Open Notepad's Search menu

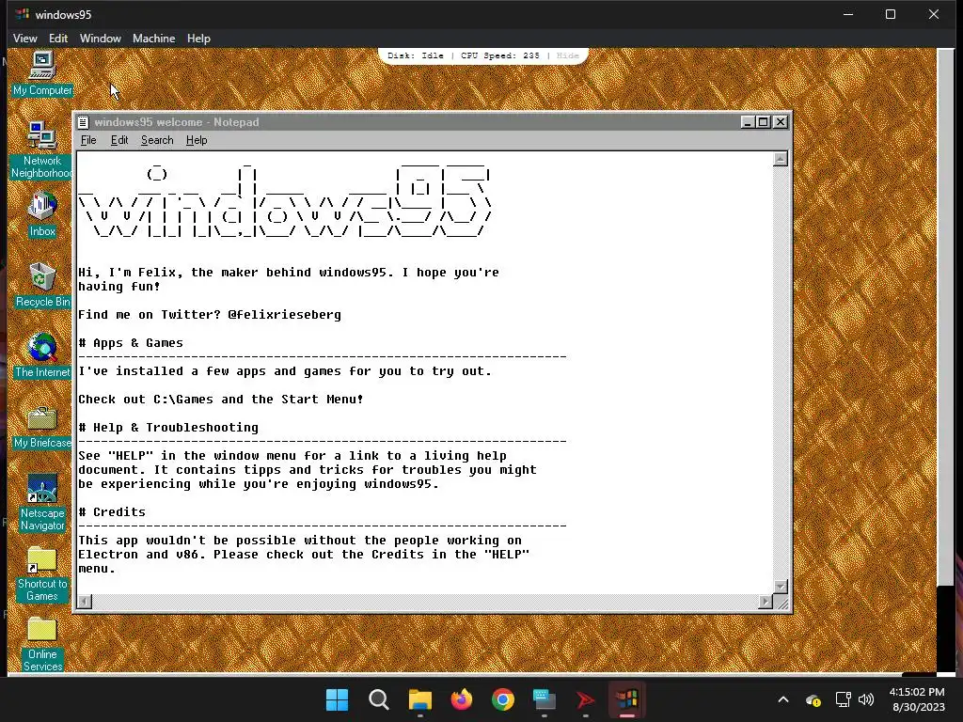coord(157,140)
